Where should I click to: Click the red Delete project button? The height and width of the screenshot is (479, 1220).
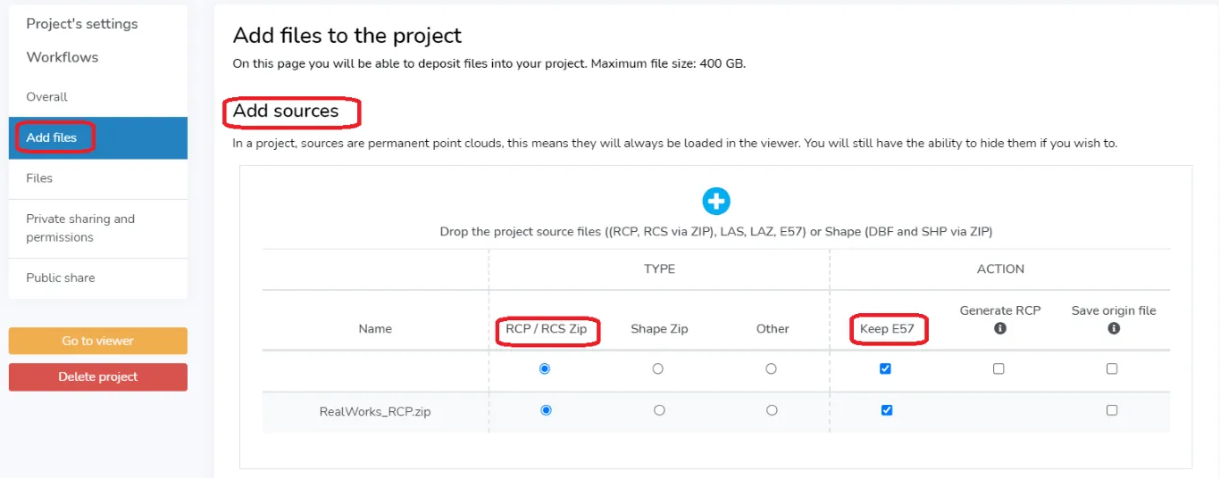click(98, 376)
